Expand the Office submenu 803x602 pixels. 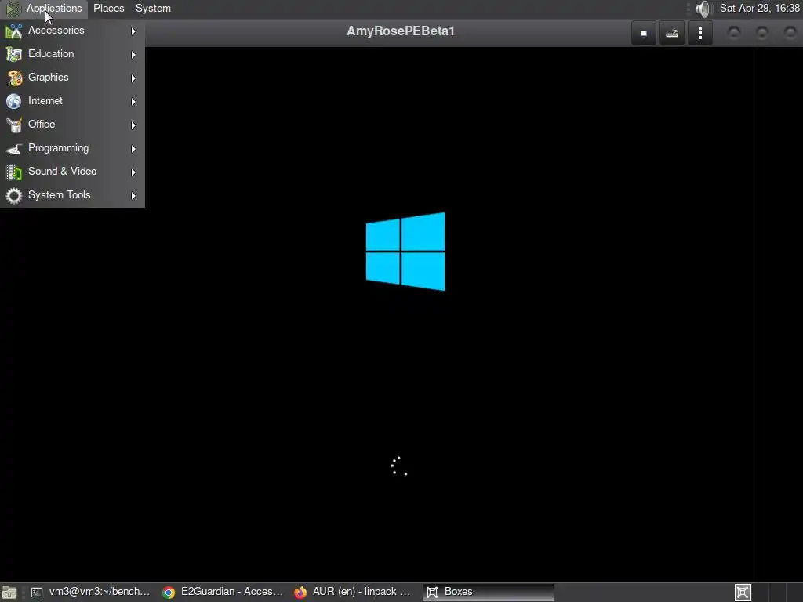click(72, 125)
